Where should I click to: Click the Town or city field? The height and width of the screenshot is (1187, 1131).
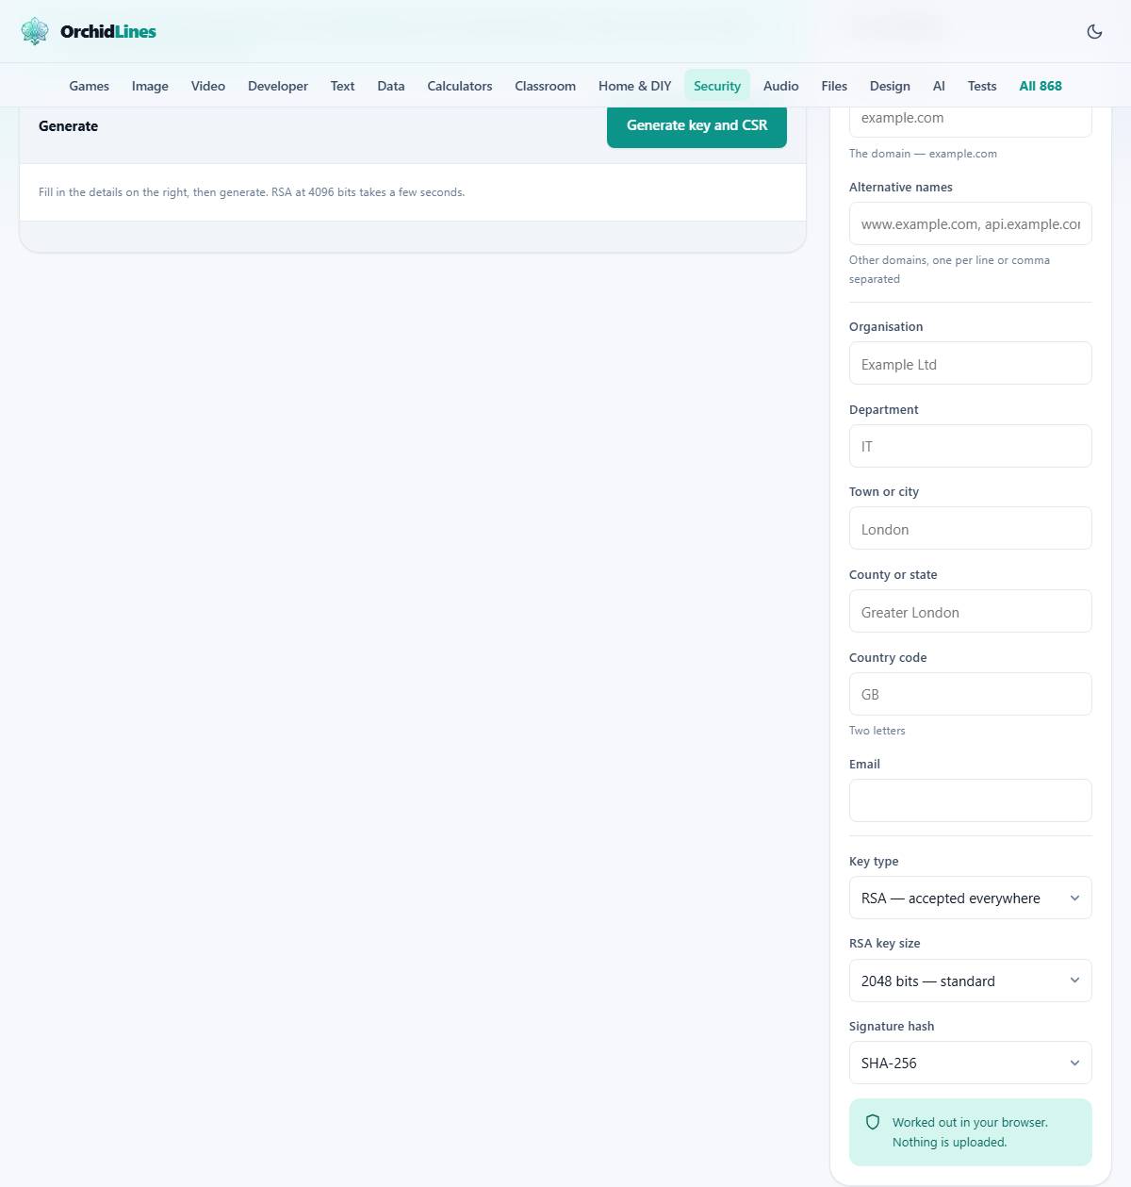coord(971,528)
